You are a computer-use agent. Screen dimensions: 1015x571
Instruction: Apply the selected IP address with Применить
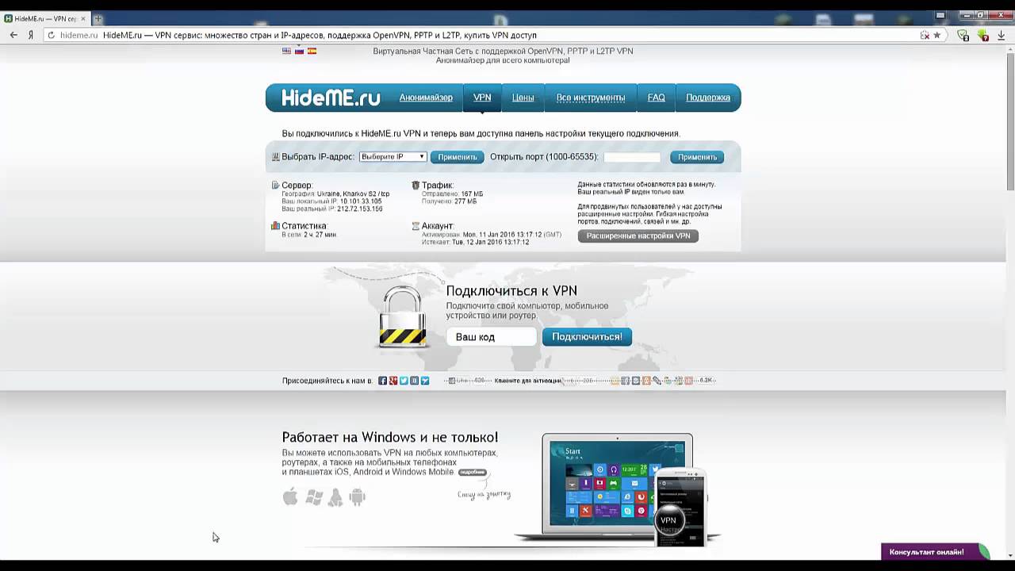[x=458, y=157]
